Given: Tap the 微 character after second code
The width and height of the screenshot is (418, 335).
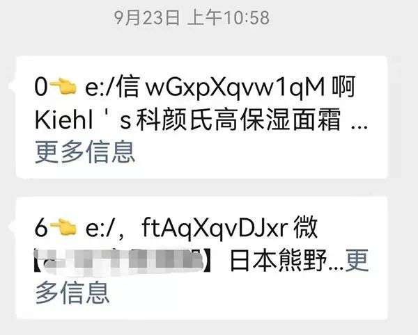Looking at the screenshot, I should 306,227.
